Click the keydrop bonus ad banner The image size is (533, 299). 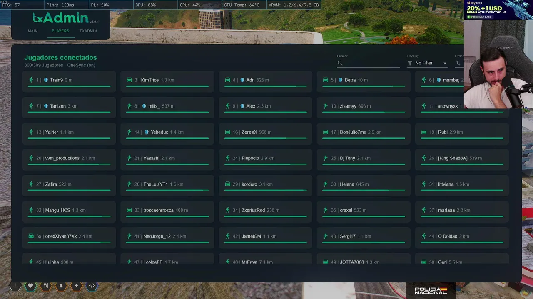click(498, 10)
